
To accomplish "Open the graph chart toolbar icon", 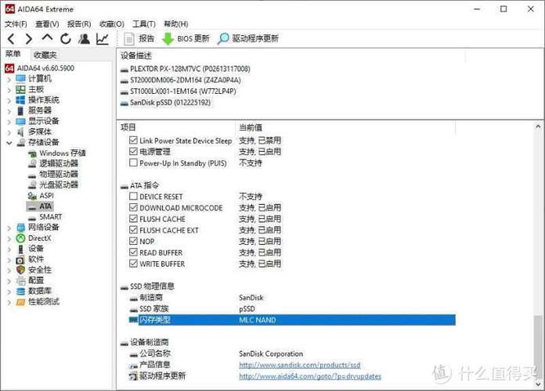I will [102, 38].
